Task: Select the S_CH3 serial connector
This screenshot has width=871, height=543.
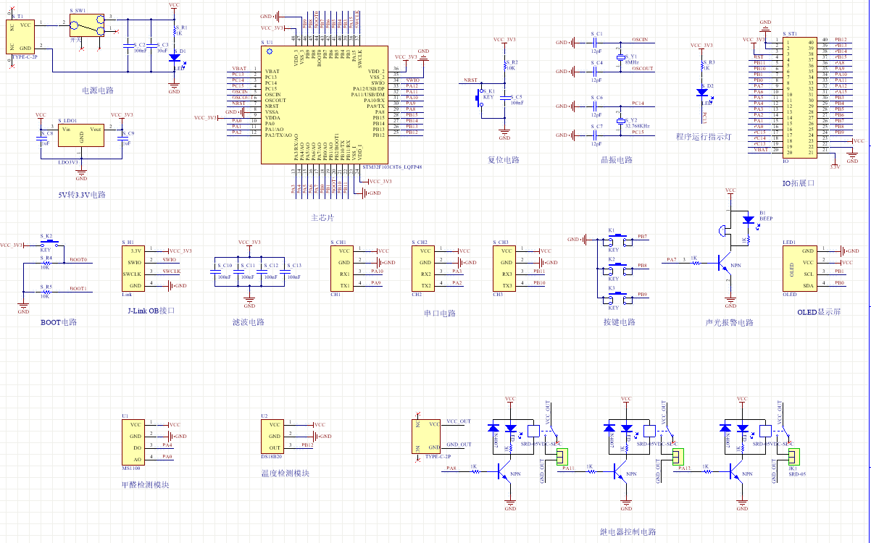Action: 504,268
